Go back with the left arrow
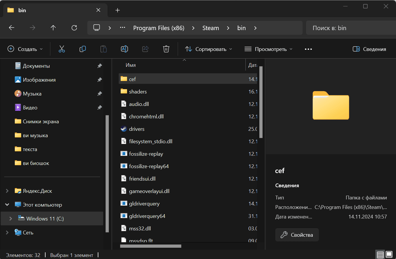This screenshot has width=396, height=259. click(x=12, y=28)
